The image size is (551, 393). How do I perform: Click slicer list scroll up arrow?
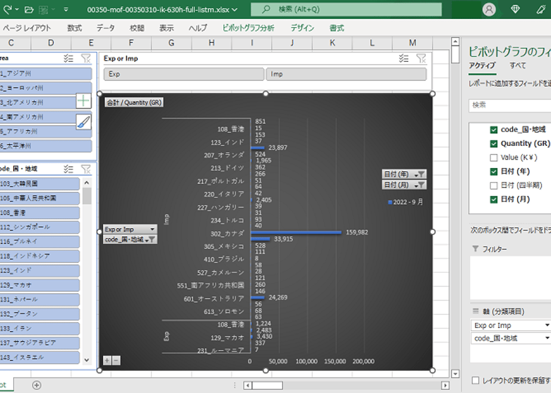(x=87, y=183)
